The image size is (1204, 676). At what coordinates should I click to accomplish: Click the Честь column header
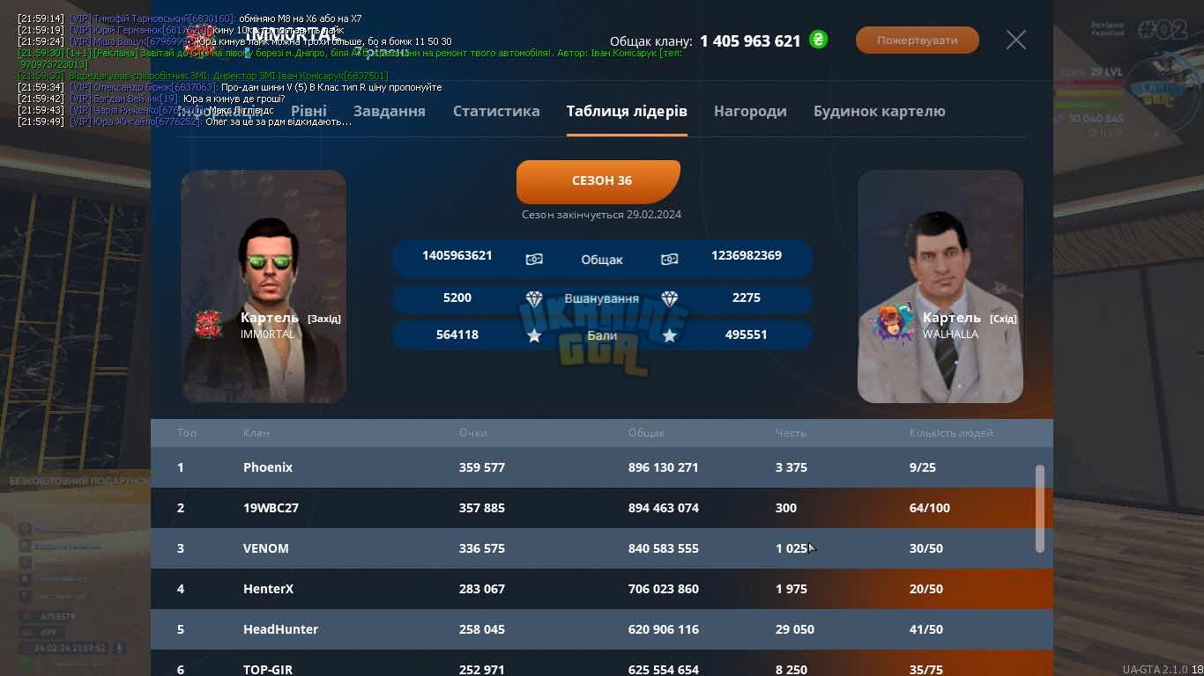[x=791, y=433]
